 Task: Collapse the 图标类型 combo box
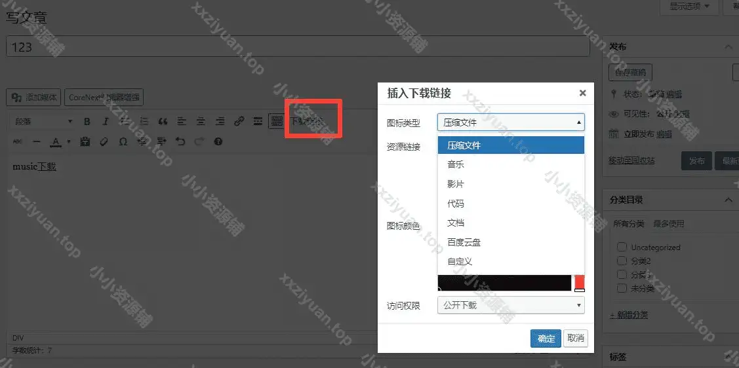510,122
